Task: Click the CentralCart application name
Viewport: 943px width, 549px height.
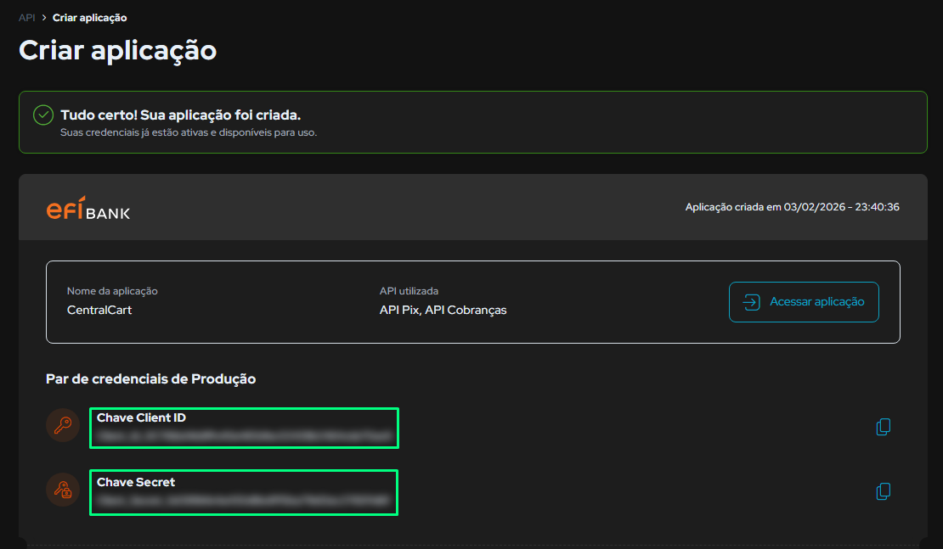Action: (x=99, y=310)
